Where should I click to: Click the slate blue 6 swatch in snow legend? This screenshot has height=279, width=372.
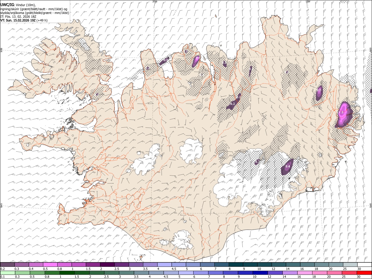[208, 265]
